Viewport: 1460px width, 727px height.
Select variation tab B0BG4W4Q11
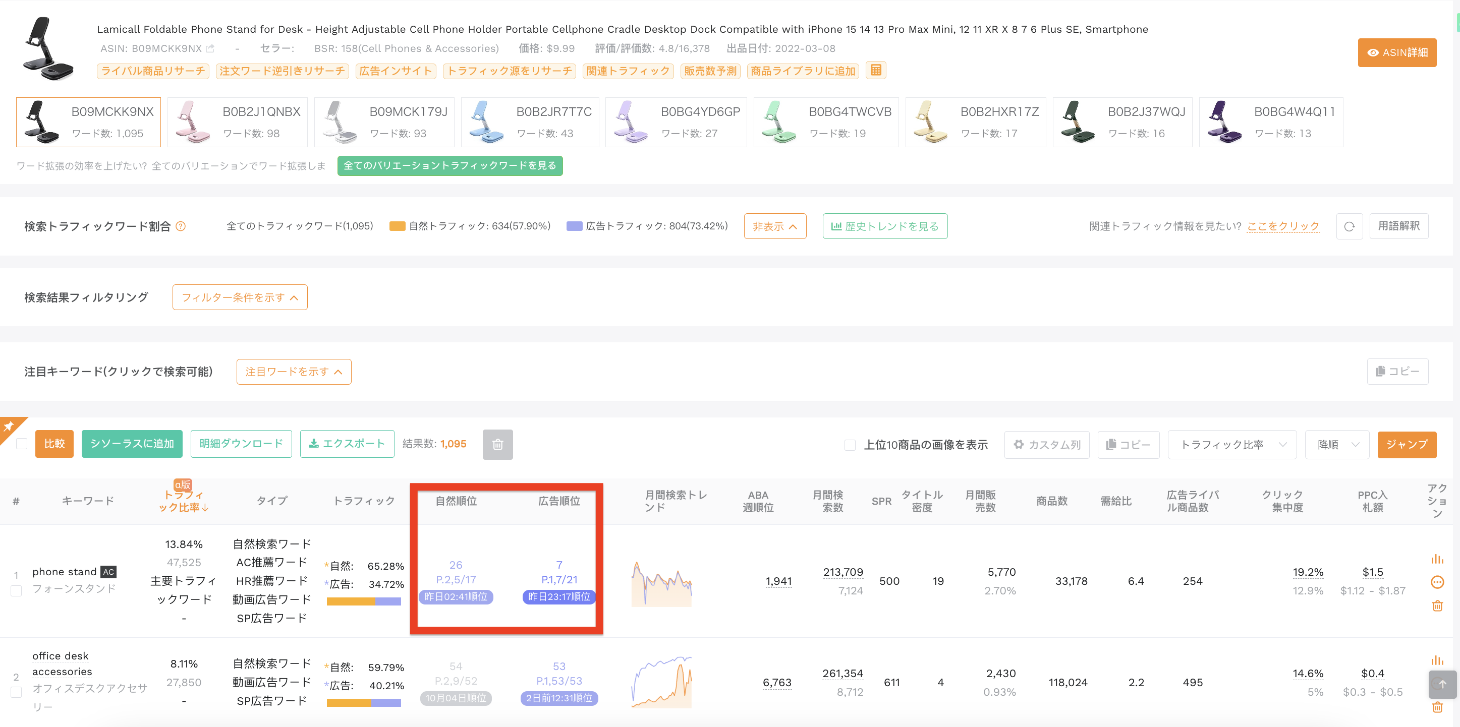pos(1271,123)
